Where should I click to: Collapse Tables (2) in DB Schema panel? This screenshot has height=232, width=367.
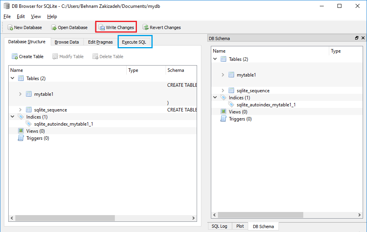tap(215, 59)
